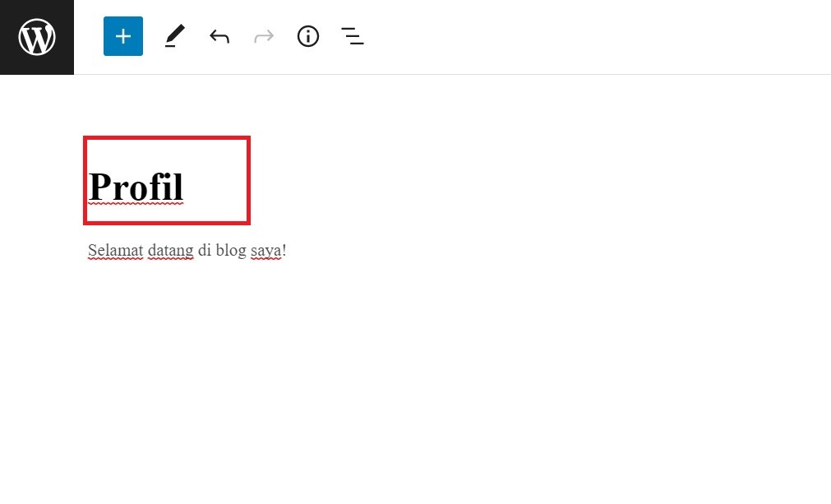The width and height of the screenshot is (831, 504).
Task: Click the Profil page title
Action: tap(136, 187)
